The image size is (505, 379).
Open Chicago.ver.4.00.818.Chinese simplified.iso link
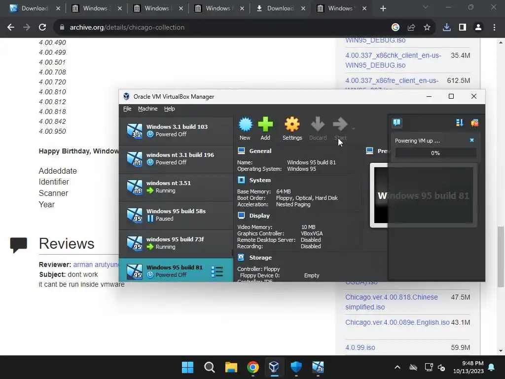391,302
